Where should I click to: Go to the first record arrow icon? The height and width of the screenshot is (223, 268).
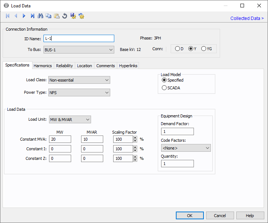7,16
